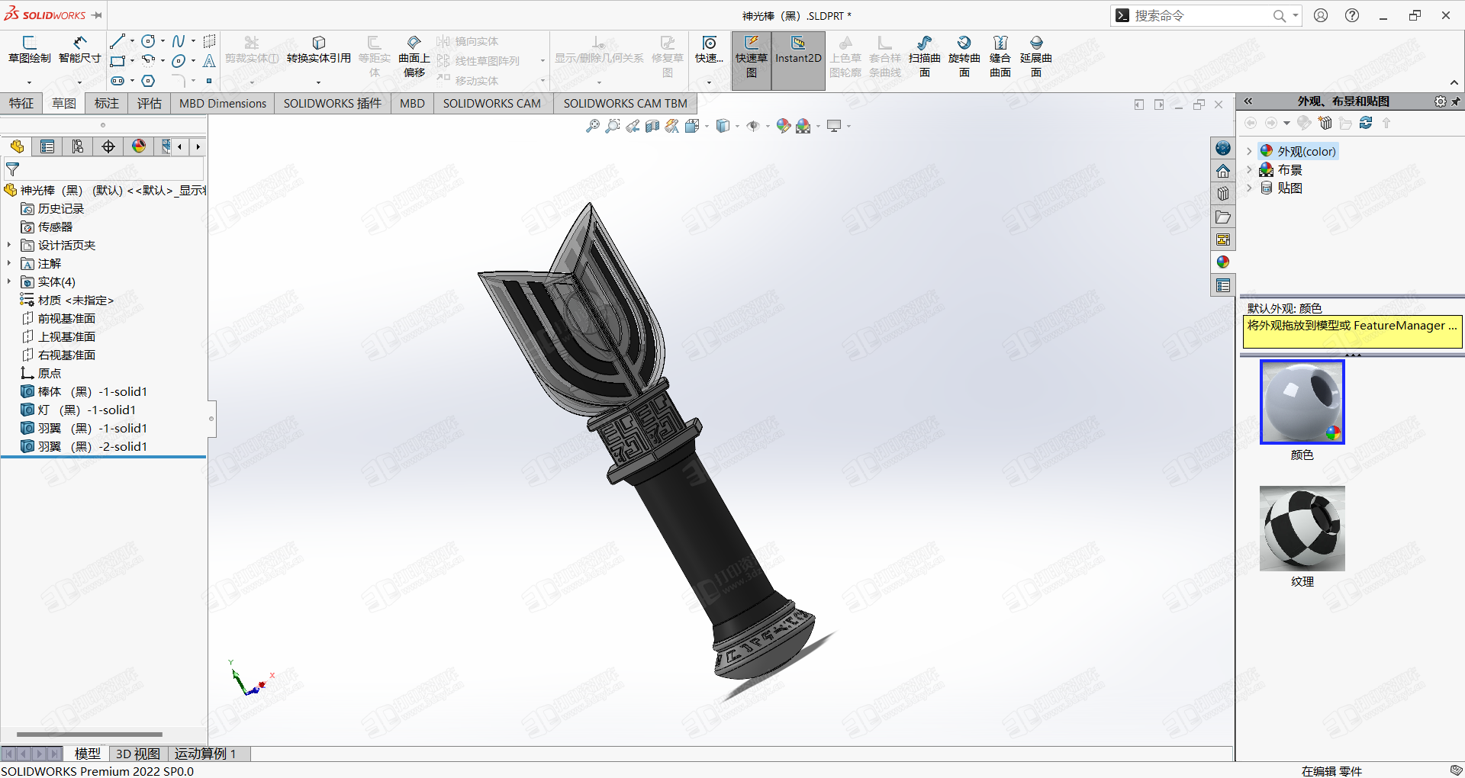The width and height of the screenshot is (1465, 778).
Task: Switch to the 运动算例 1 tab
Action: click(205, 754)
